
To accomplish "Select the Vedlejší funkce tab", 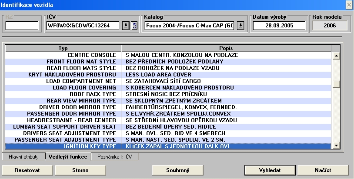I will pyautogui.click(x=70, y=156).
